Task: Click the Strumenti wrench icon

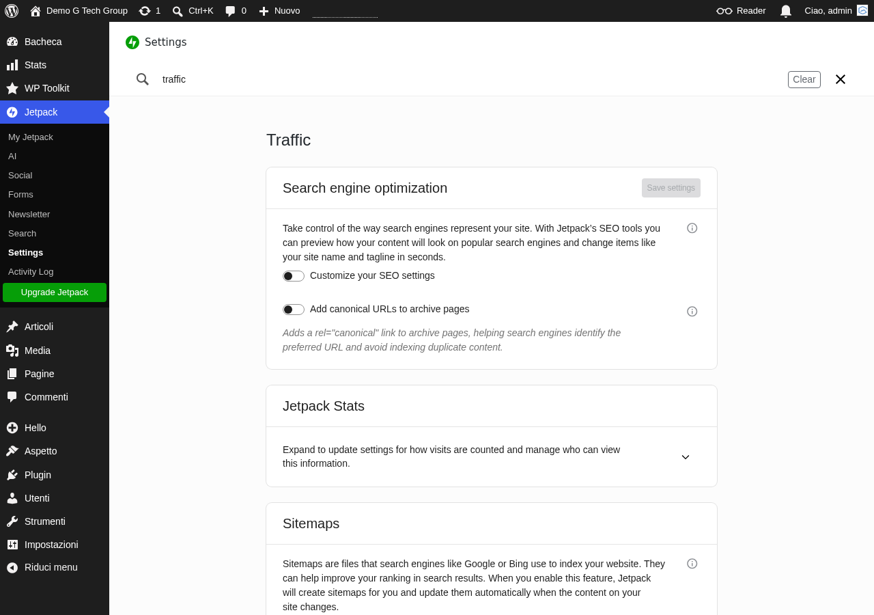Action: (x=12, y=521)
